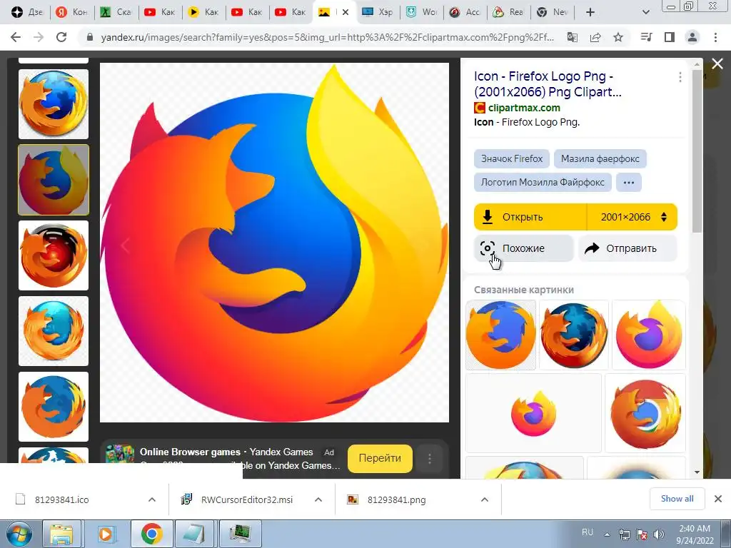Click the volume speaker icon in the system tray
This screenshot has width=731, height=548.
tap(659, 534)
